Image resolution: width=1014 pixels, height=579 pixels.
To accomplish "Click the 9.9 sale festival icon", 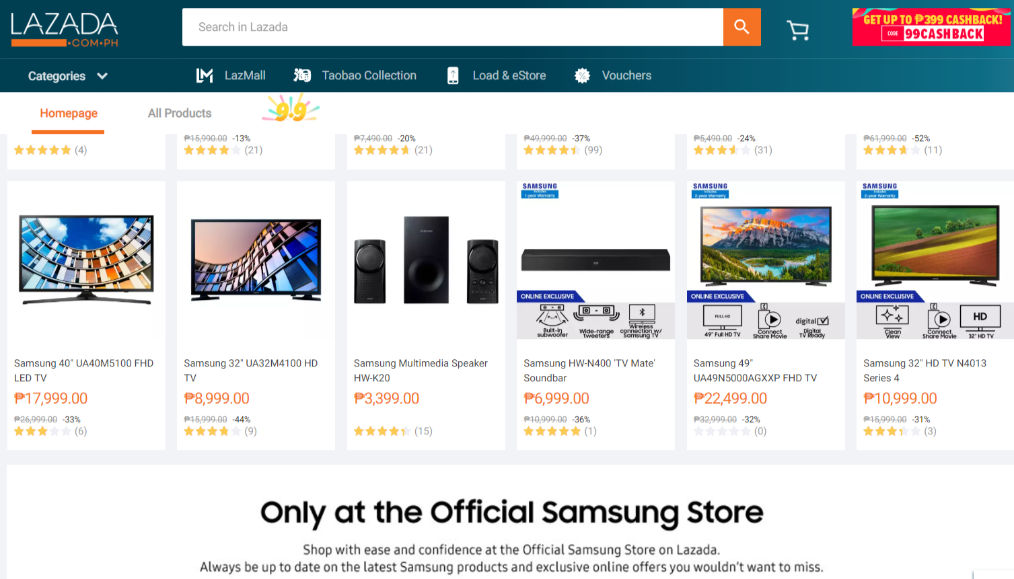I will pos(291,108).
